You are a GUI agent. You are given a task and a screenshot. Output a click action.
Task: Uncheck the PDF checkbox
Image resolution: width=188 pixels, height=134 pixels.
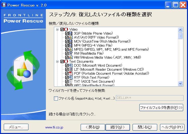(x=67, y=73)
